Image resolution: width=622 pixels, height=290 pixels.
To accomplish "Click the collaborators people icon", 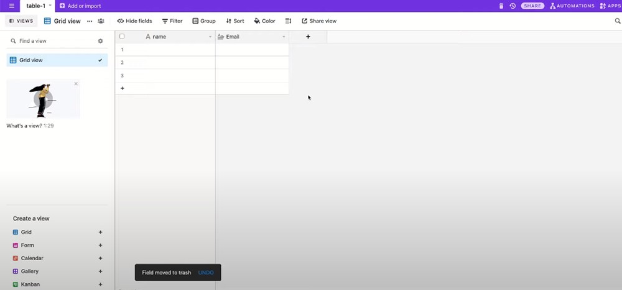I will coord(101,21).
